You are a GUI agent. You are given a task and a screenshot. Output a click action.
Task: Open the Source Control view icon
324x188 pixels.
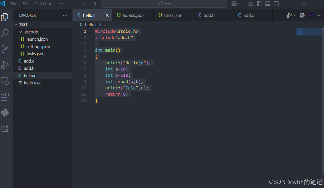coord(5,49)
